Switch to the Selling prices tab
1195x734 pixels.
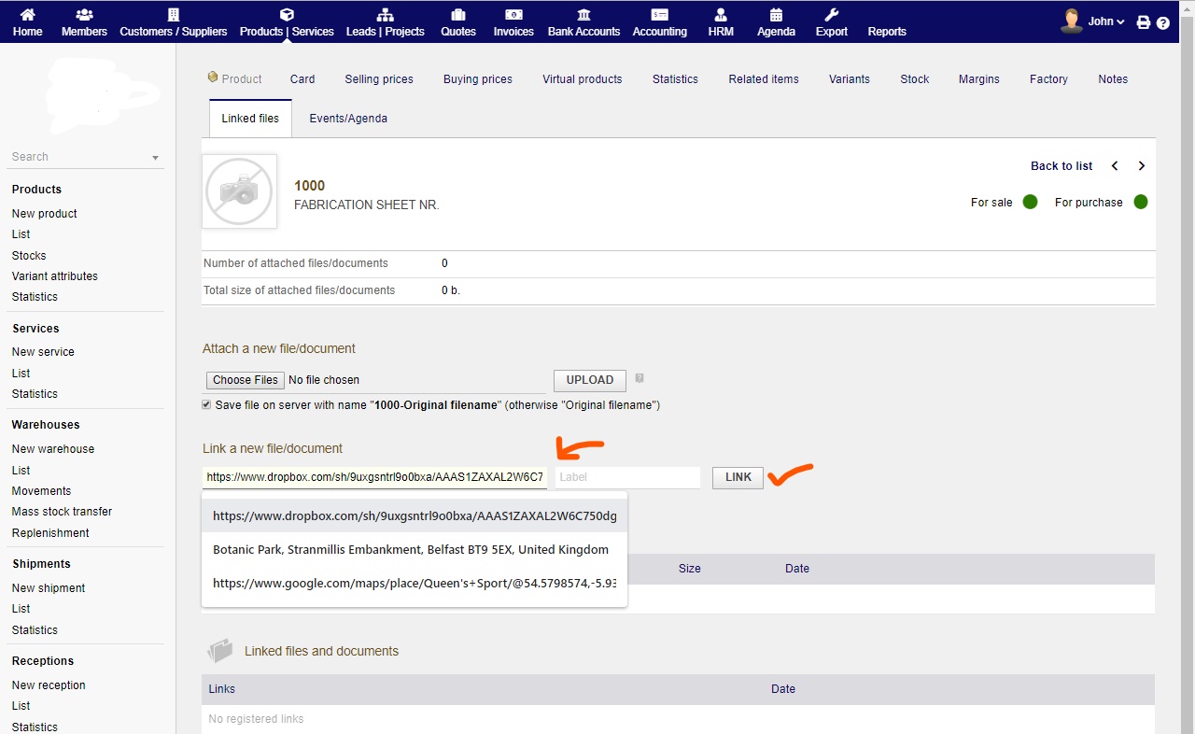tap(379, 79)
